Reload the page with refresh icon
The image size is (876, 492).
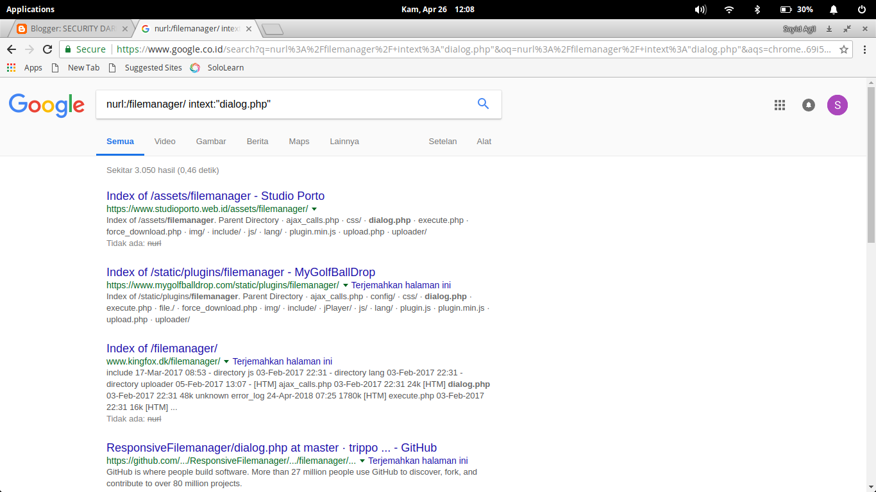47,49
